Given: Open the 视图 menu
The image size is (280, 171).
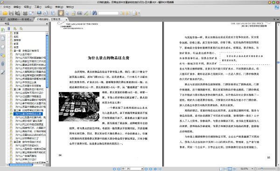Looking at the screenshot, I should [28, 7].
